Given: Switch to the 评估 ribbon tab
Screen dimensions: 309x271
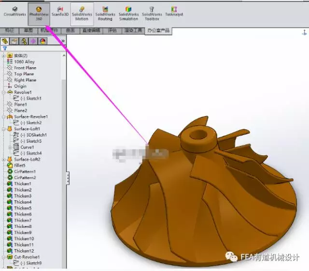Looking at the screenshot, I should (112, 30).
